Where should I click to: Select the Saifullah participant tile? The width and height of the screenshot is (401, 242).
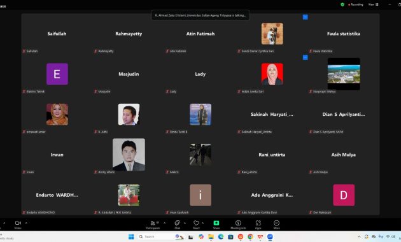57,34
